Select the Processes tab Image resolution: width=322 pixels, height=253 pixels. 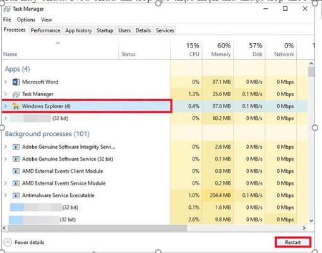(x=15, y=30)
